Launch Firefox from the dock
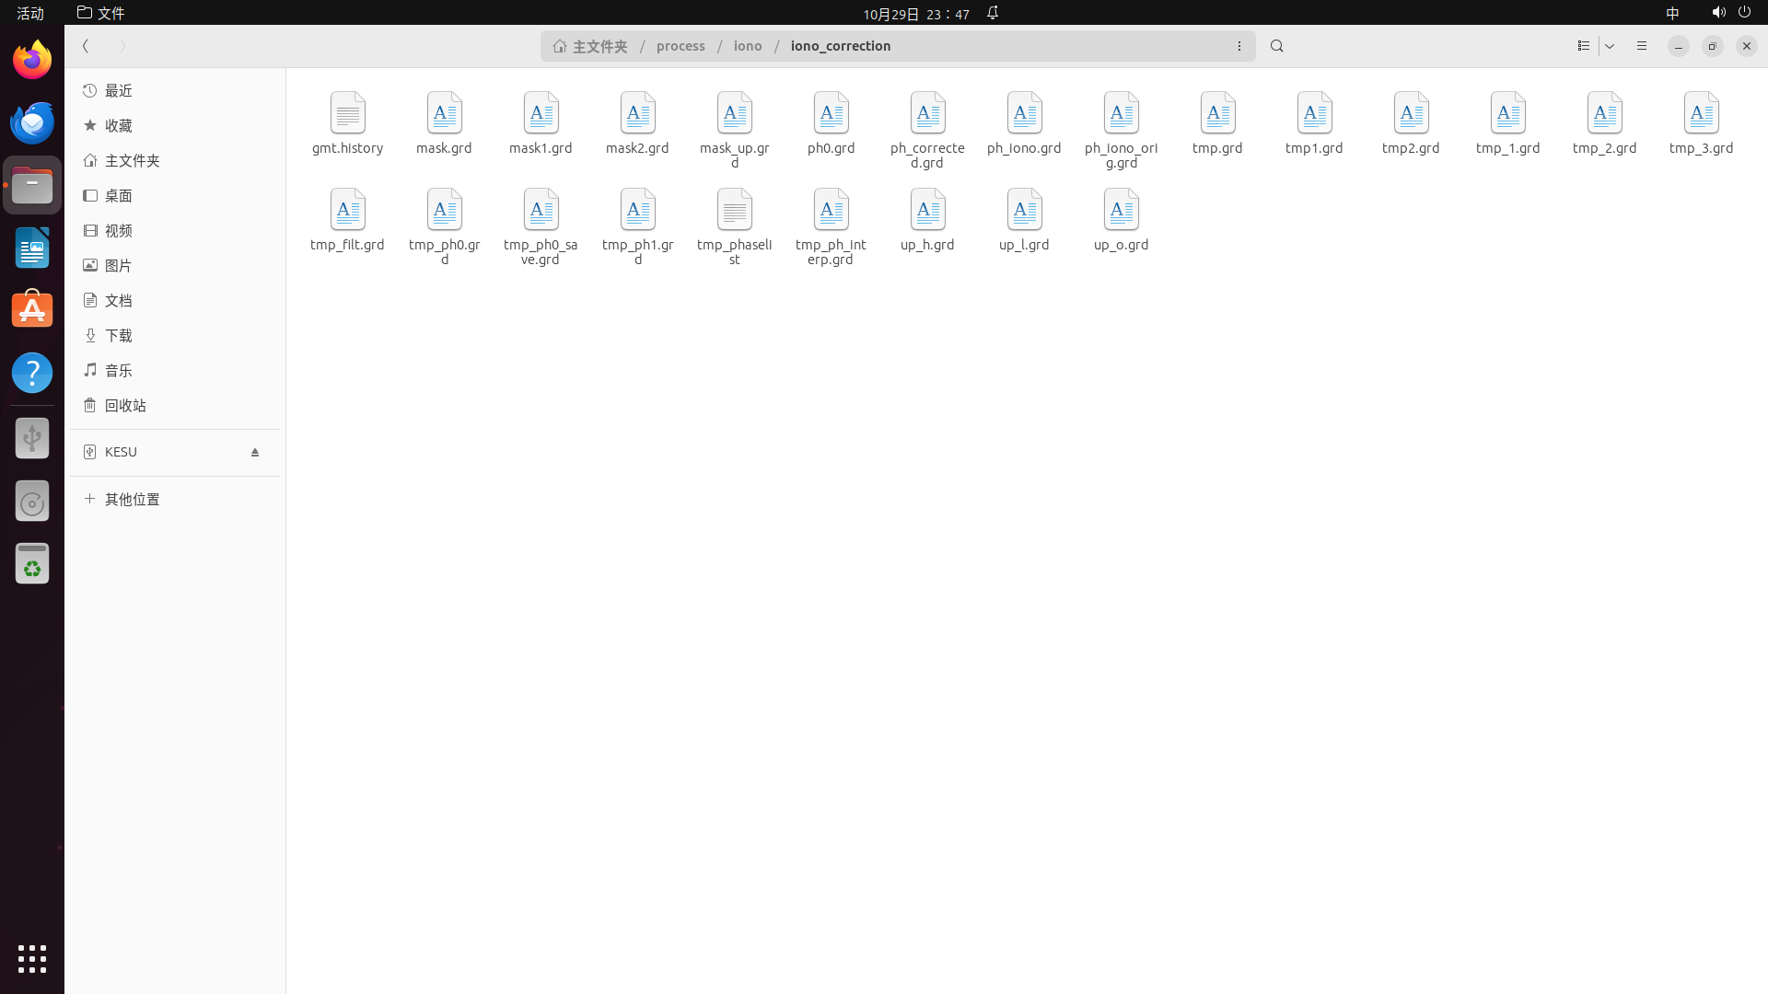This screenshot has width=1768, height=994. click(x=32, y=60)
